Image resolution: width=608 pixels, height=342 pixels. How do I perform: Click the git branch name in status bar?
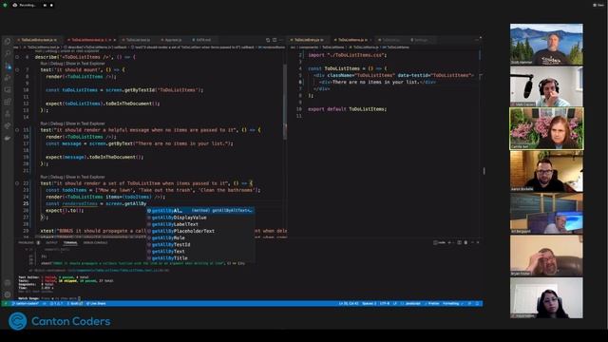27,304
